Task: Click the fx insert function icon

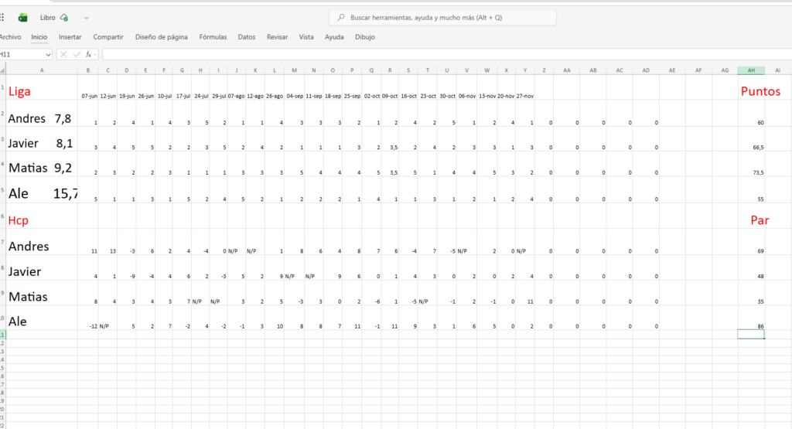Action: 90,54
